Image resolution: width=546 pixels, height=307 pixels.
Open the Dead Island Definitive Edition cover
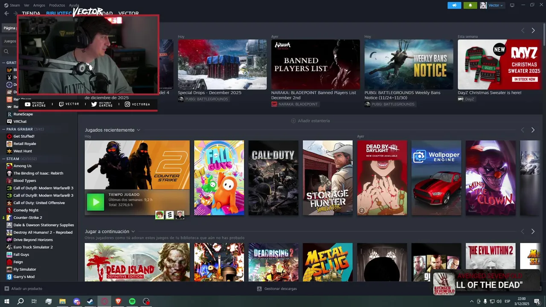click(x=137, y=262)
